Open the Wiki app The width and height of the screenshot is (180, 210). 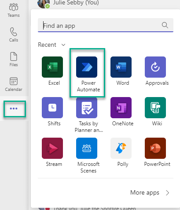(x=155, y=108)
